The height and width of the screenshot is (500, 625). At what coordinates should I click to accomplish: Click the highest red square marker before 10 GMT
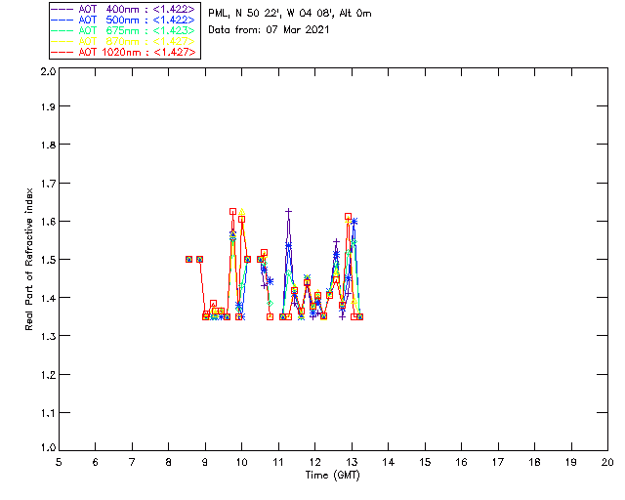pos(232,211)
